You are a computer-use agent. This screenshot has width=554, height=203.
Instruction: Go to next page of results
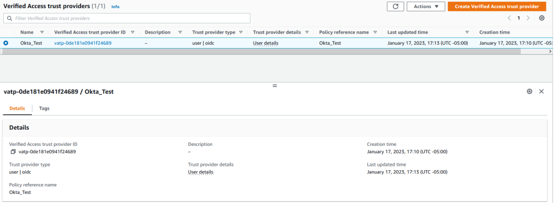[x=528, y=18]
